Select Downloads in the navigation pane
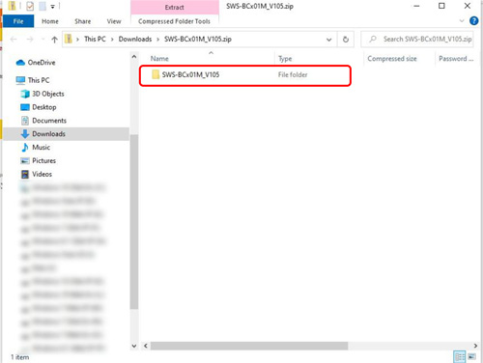This screenshot has width=483, height=363. [x=66, y=134]
